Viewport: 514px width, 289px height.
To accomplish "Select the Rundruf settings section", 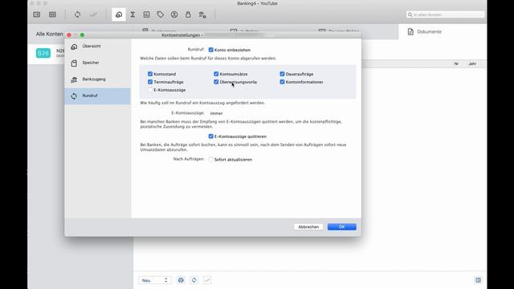I will [x=98, y=96].
